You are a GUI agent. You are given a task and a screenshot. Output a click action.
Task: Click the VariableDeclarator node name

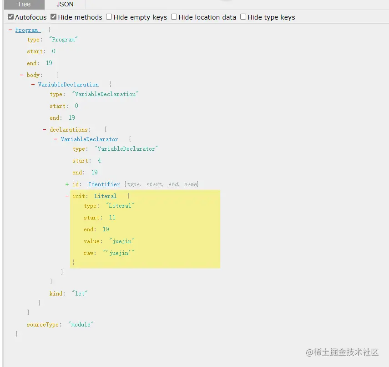click(x=90, y=139)
